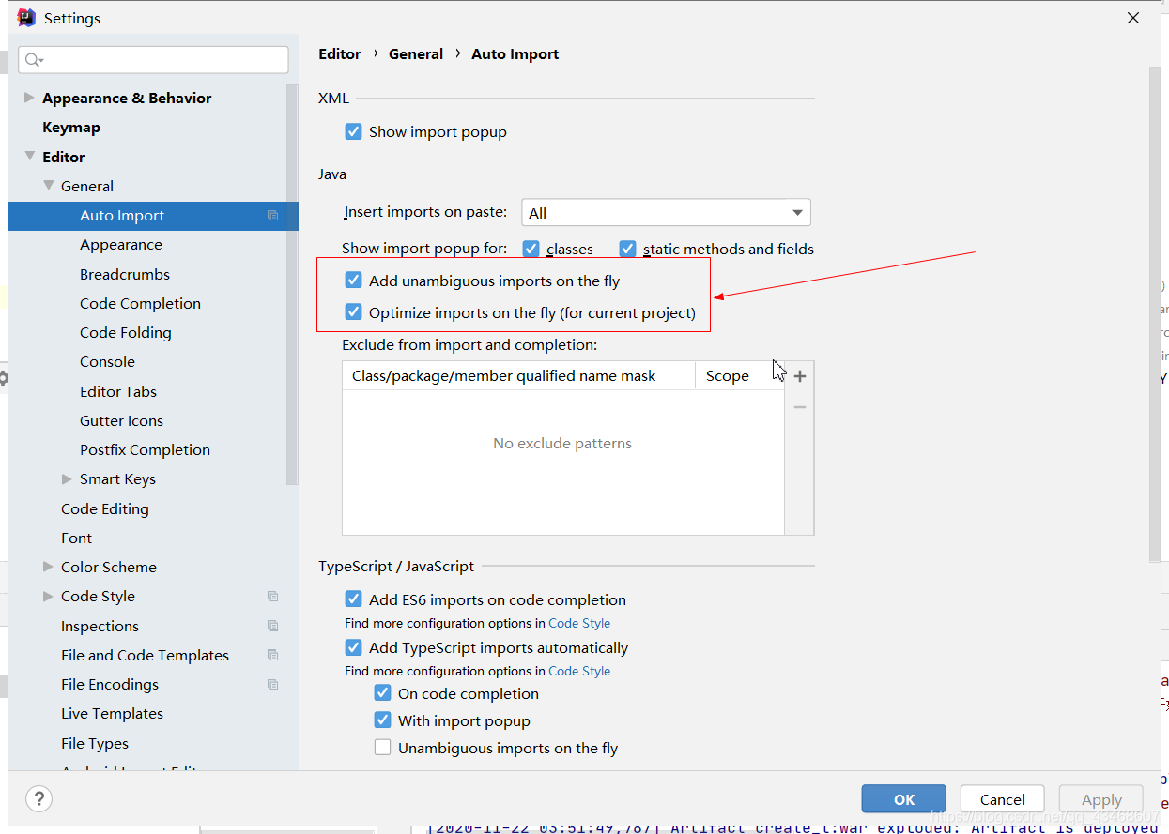
Task: Click the settings search input field
Action: [153, 60]
